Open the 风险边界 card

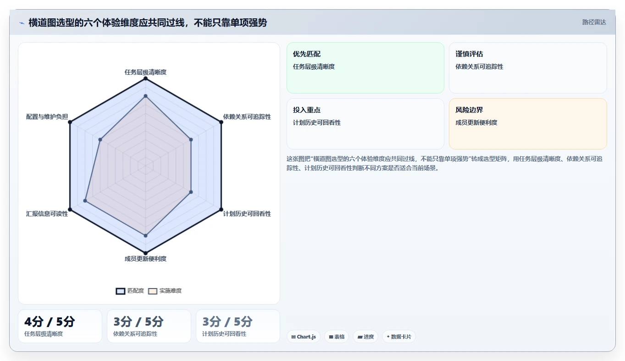click(x=528, y=124)
